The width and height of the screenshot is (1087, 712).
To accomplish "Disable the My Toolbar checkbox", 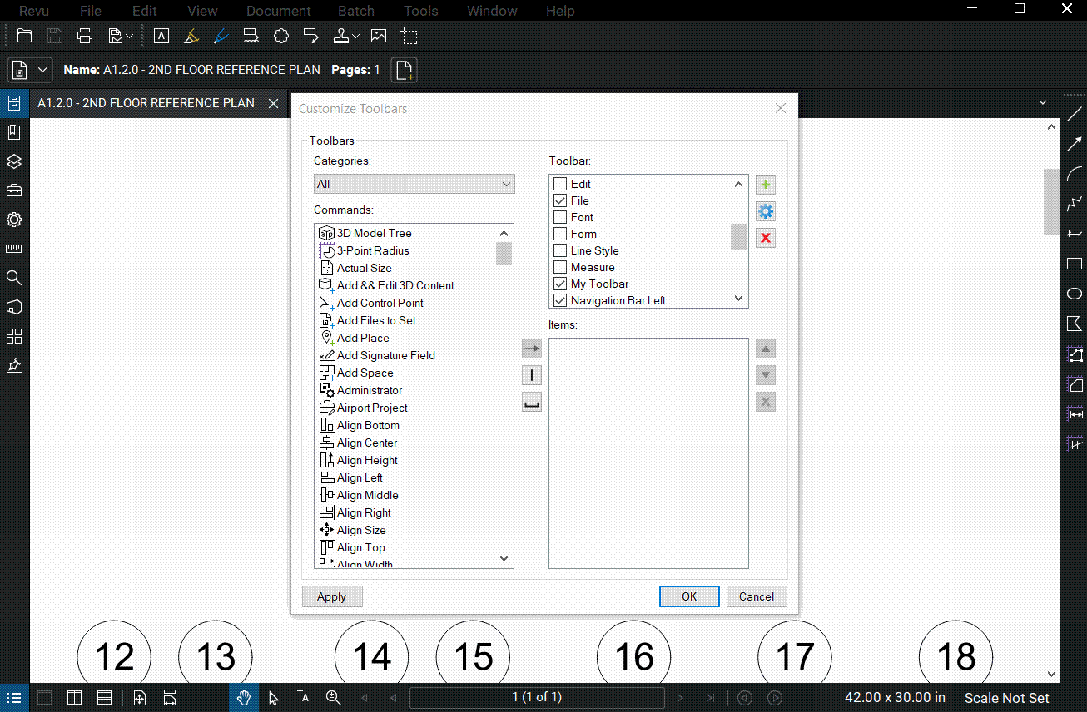I will [x=559, y=284].
